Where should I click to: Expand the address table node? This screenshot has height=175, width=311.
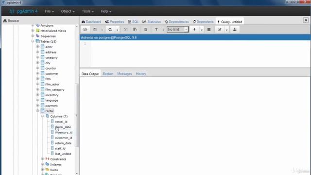coord(37,52)
